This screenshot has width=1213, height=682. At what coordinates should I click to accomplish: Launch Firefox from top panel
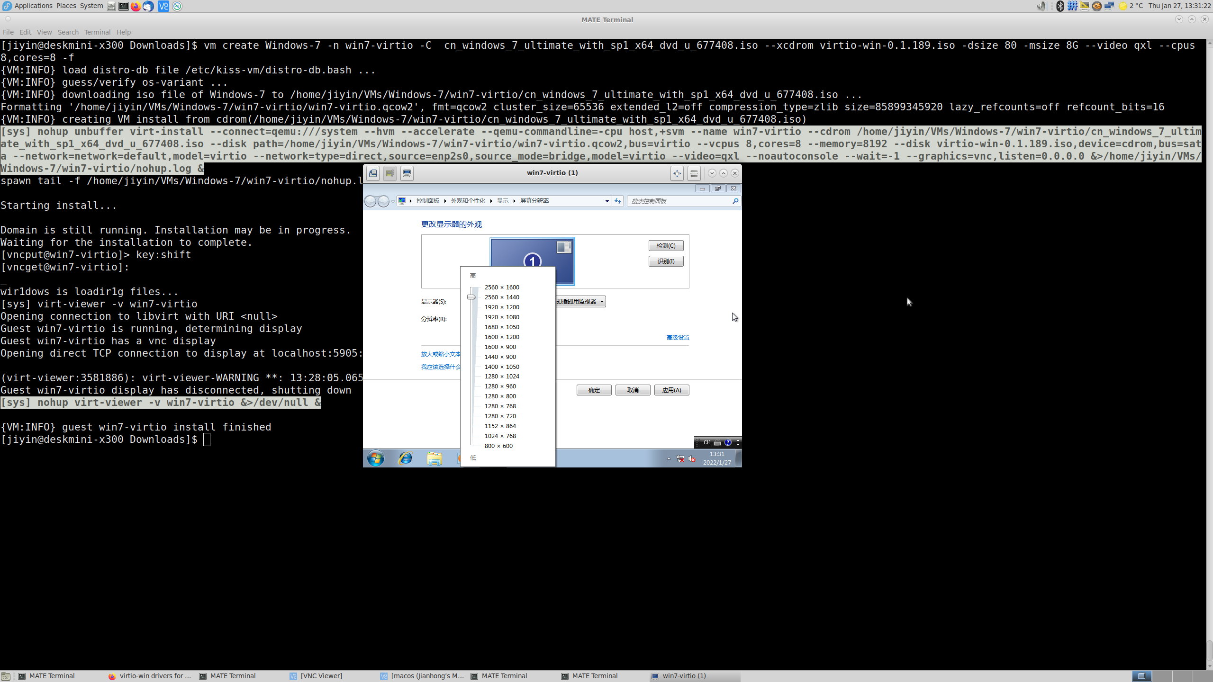[136, 6]
